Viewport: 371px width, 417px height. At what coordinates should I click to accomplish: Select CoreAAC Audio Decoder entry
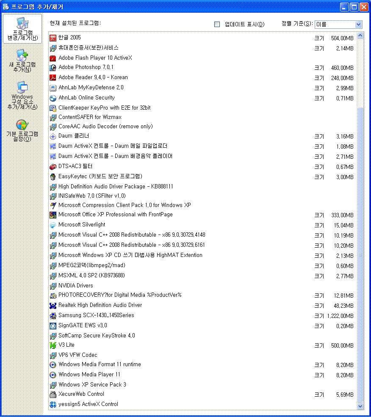202,127
